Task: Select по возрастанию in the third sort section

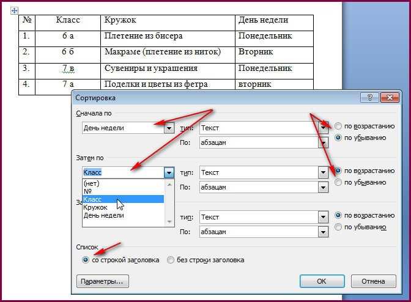Action: tap(365, 215)
